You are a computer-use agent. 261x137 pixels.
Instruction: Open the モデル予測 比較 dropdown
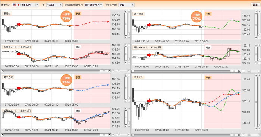pyautogui.click(x=126, y=5)
